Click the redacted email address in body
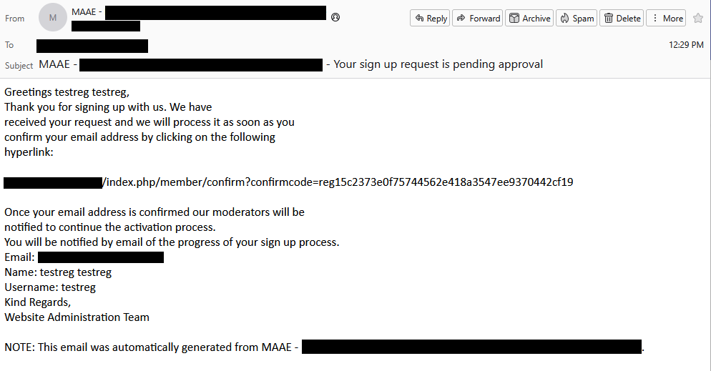Screen dimensions: 711x371 (100, 257)
